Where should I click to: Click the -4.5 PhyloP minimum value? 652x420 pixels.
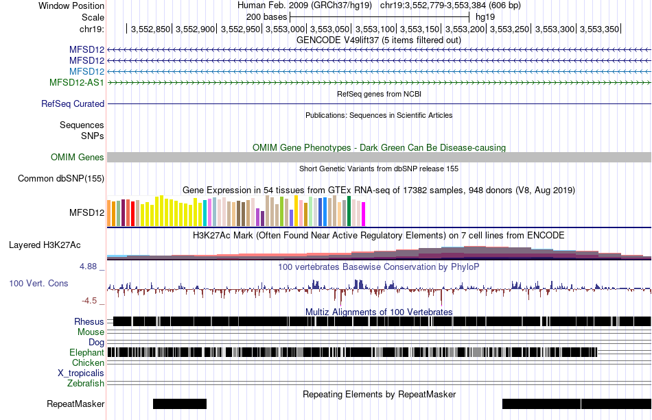tap(89, 301)
